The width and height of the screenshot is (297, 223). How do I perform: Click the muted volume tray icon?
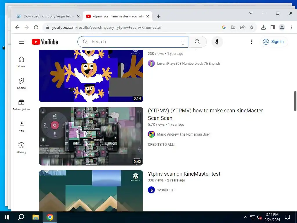click(x=259, y=217)
